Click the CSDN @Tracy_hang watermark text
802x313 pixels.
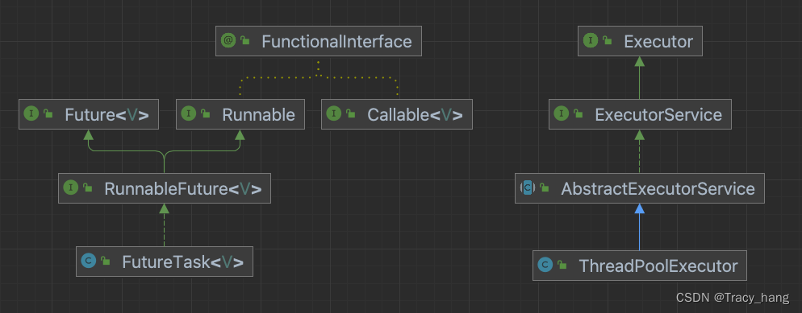(733, 297)
